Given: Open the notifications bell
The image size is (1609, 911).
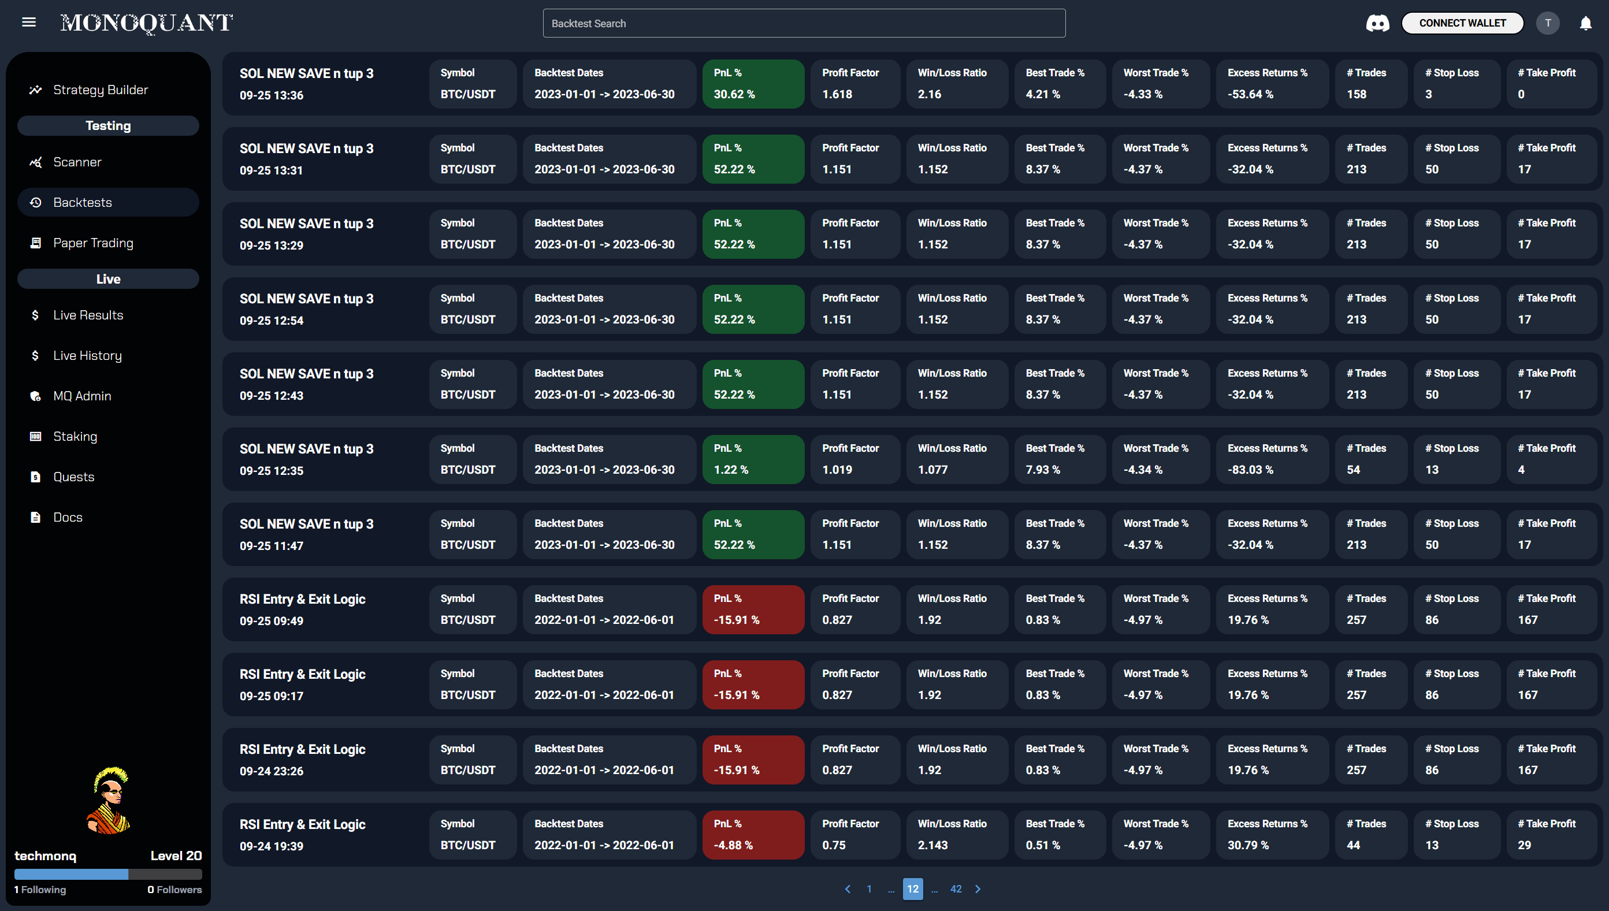Looking at the screenshot, I should pos(1585,23).
